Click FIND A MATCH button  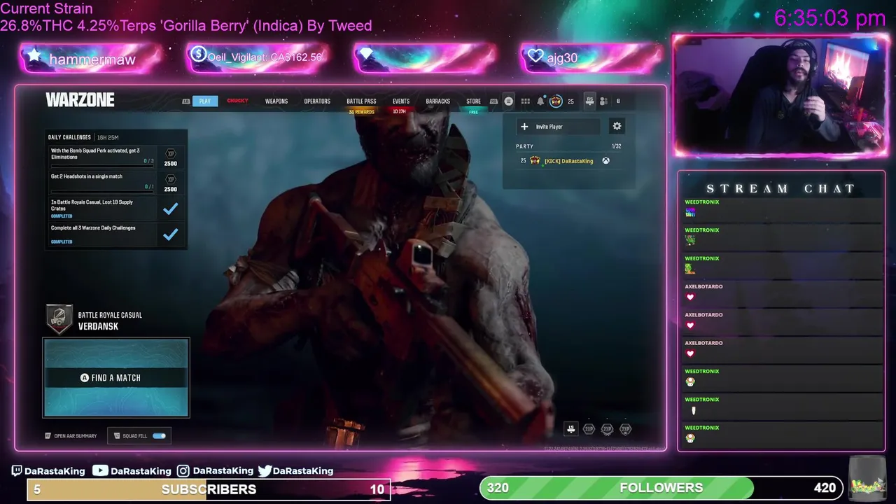coord(116,378)
